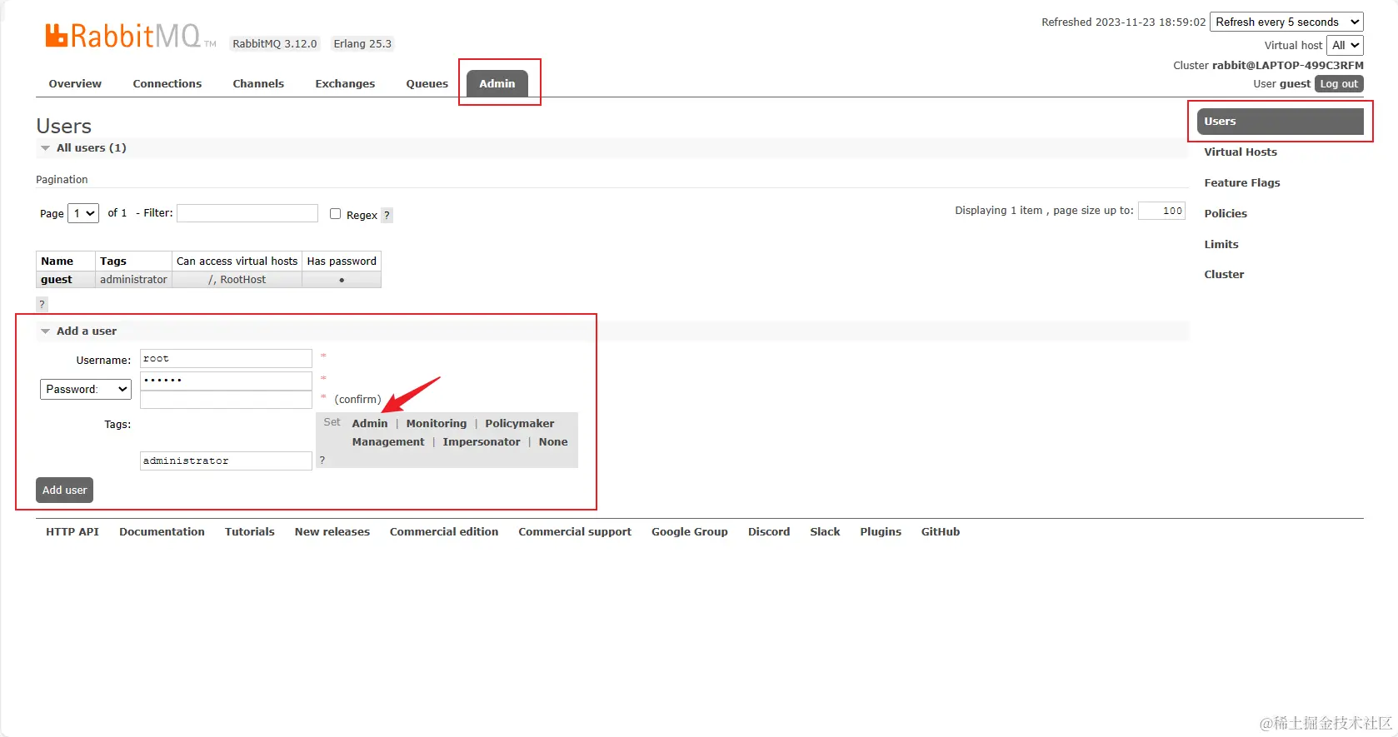Viewport: 1398px width, 737px height.
Task: Open the Documentation footer link
Action: (x=162, y=531)
